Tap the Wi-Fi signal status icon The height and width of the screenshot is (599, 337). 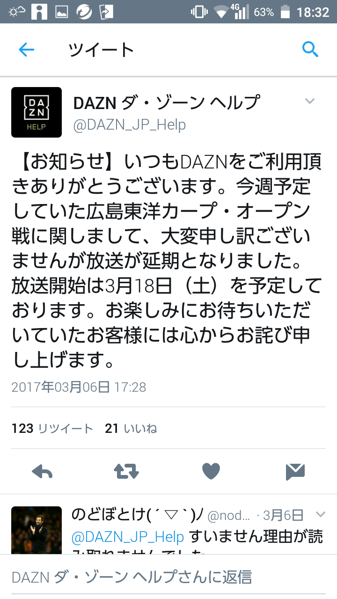click(x=221, y=12)
